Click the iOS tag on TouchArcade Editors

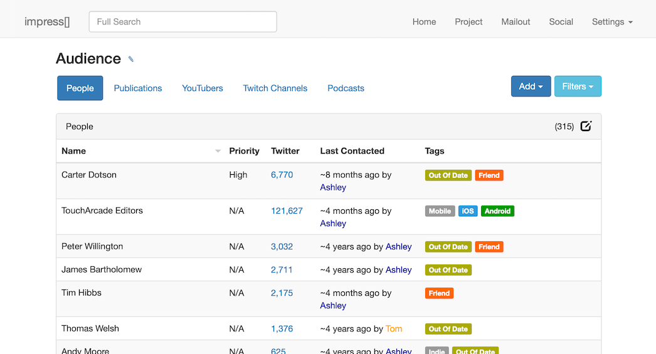[x=468, y=211]
